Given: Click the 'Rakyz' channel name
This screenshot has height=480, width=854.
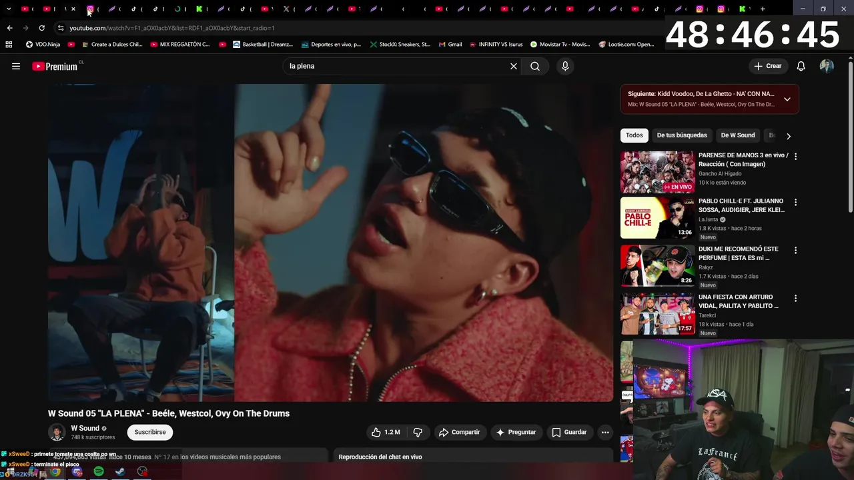Looking at the screenshot, I should (706, 267).
